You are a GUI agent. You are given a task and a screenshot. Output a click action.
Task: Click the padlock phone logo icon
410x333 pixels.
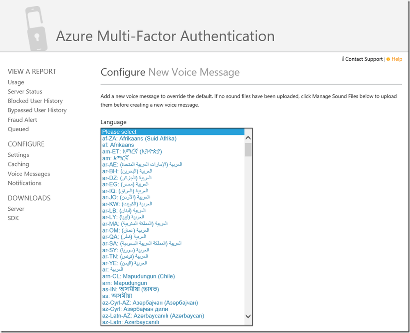click(36, 28)
